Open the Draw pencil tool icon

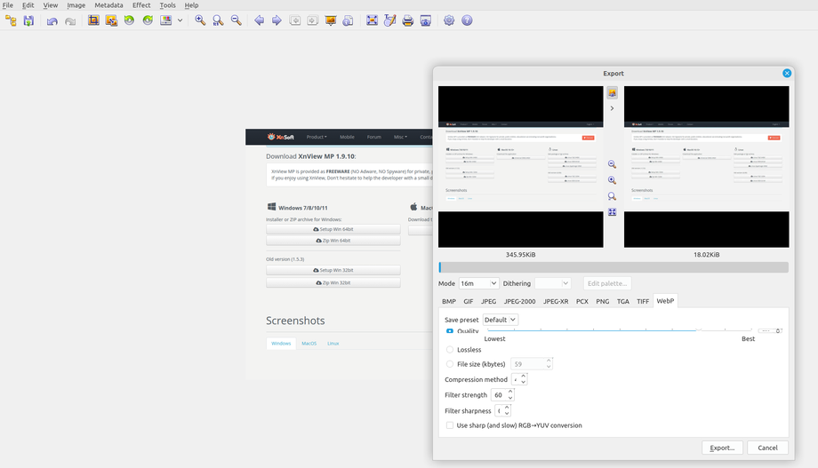coord(389,20)
